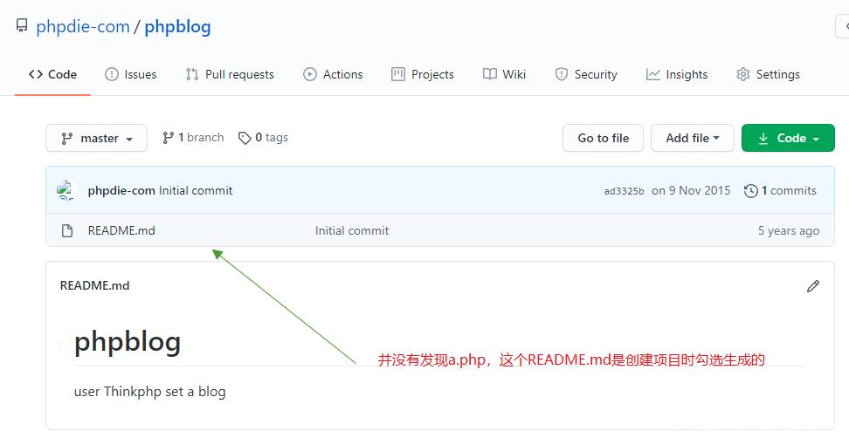849x445 pixels.
Task: Open the Pull requests tab
Action: [x=230, y=74]
